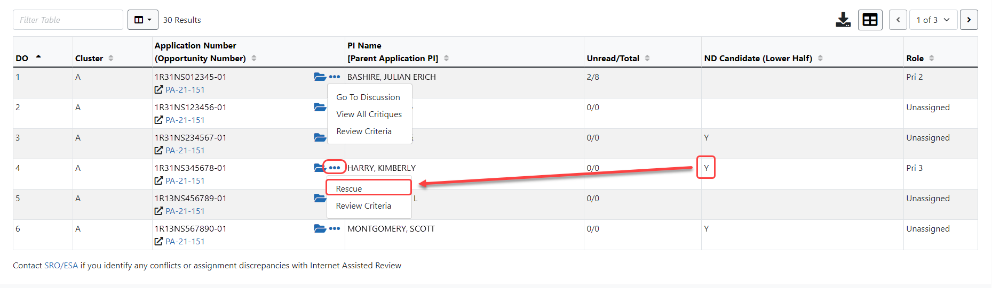992x288 pixels.
Task: Go to previous results page
Action: pos(898,20)
